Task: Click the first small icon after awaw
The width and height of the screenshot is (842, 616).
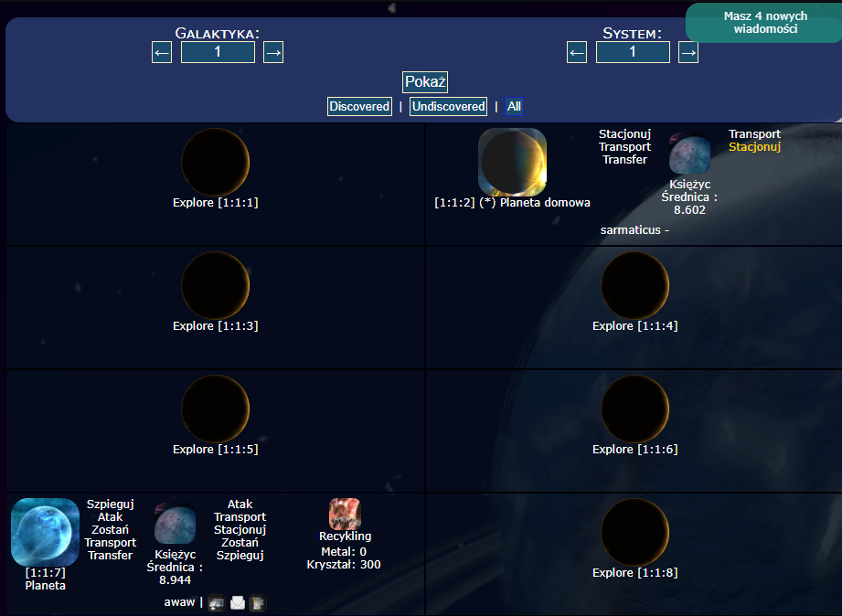Action: click(217, 603)
